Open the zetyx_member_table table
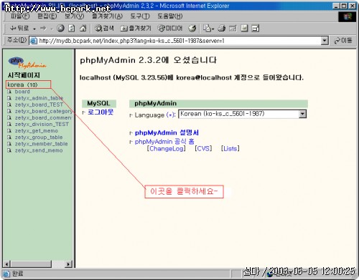 [41, 144]
